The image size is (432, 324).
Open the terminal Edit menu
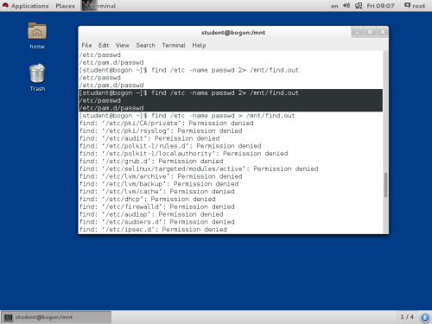click(x=104, y=45)
